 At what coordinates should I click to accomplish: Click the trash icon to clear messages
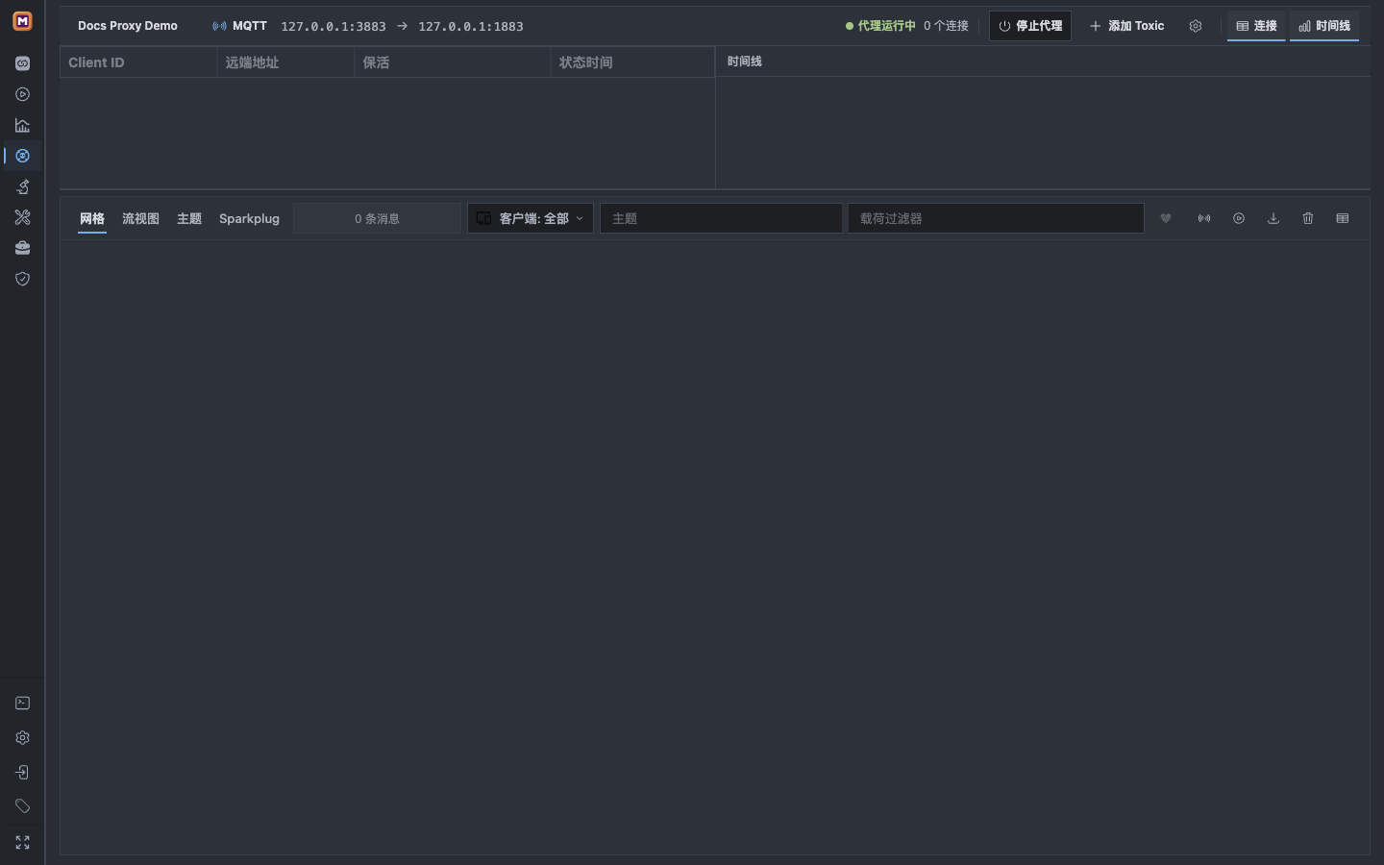point(1308,218)
